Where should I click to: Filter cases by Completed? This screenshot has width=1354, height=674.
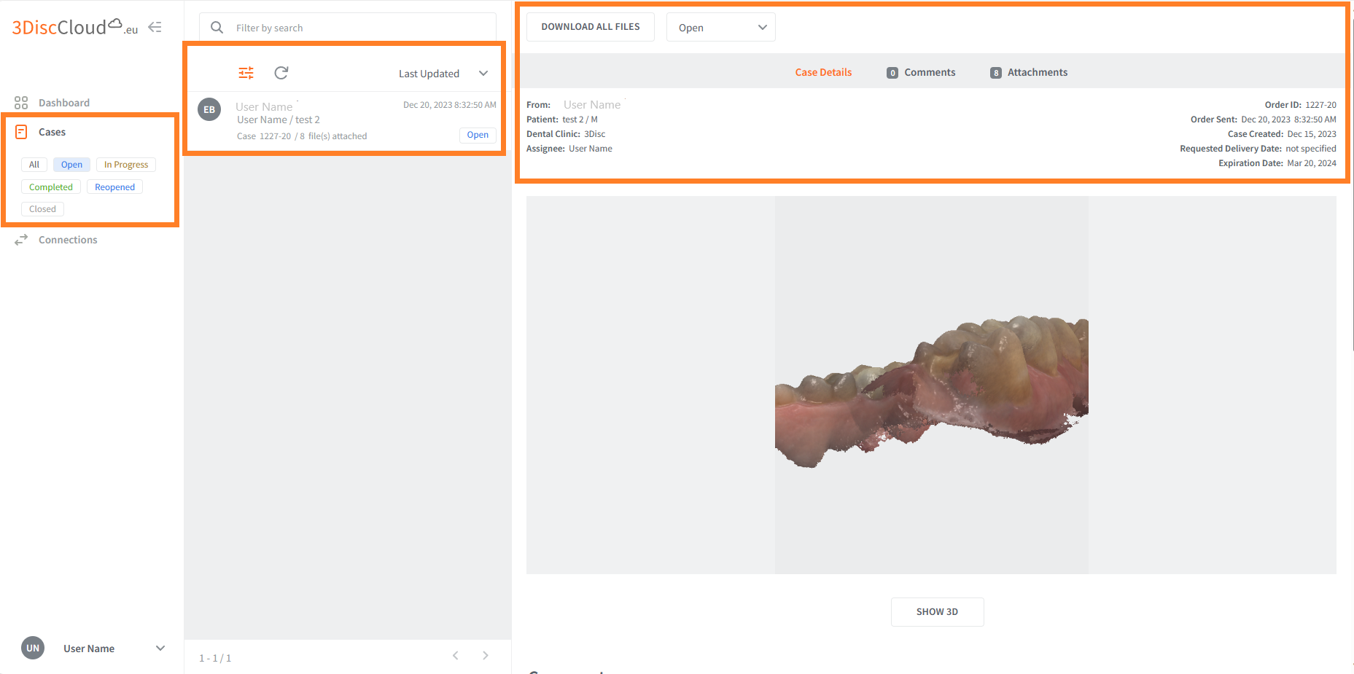pyautogui.click(x=51, y=187)
